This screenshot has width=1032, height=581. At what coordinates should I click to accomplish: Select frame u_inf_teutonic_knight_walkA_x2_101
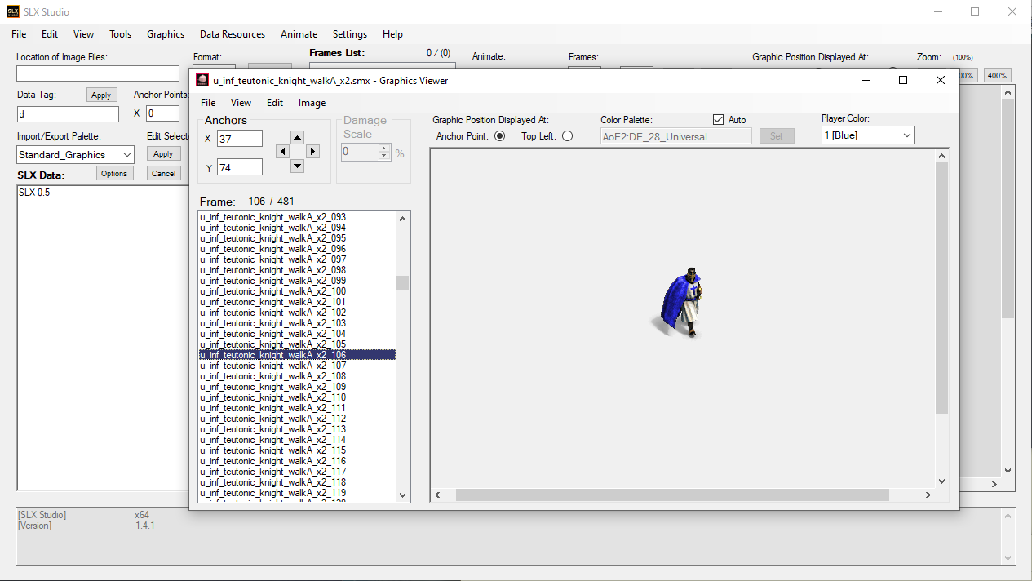[297, 302]
